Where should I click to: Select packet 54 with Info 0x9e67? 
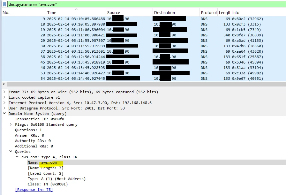point(144,79)
